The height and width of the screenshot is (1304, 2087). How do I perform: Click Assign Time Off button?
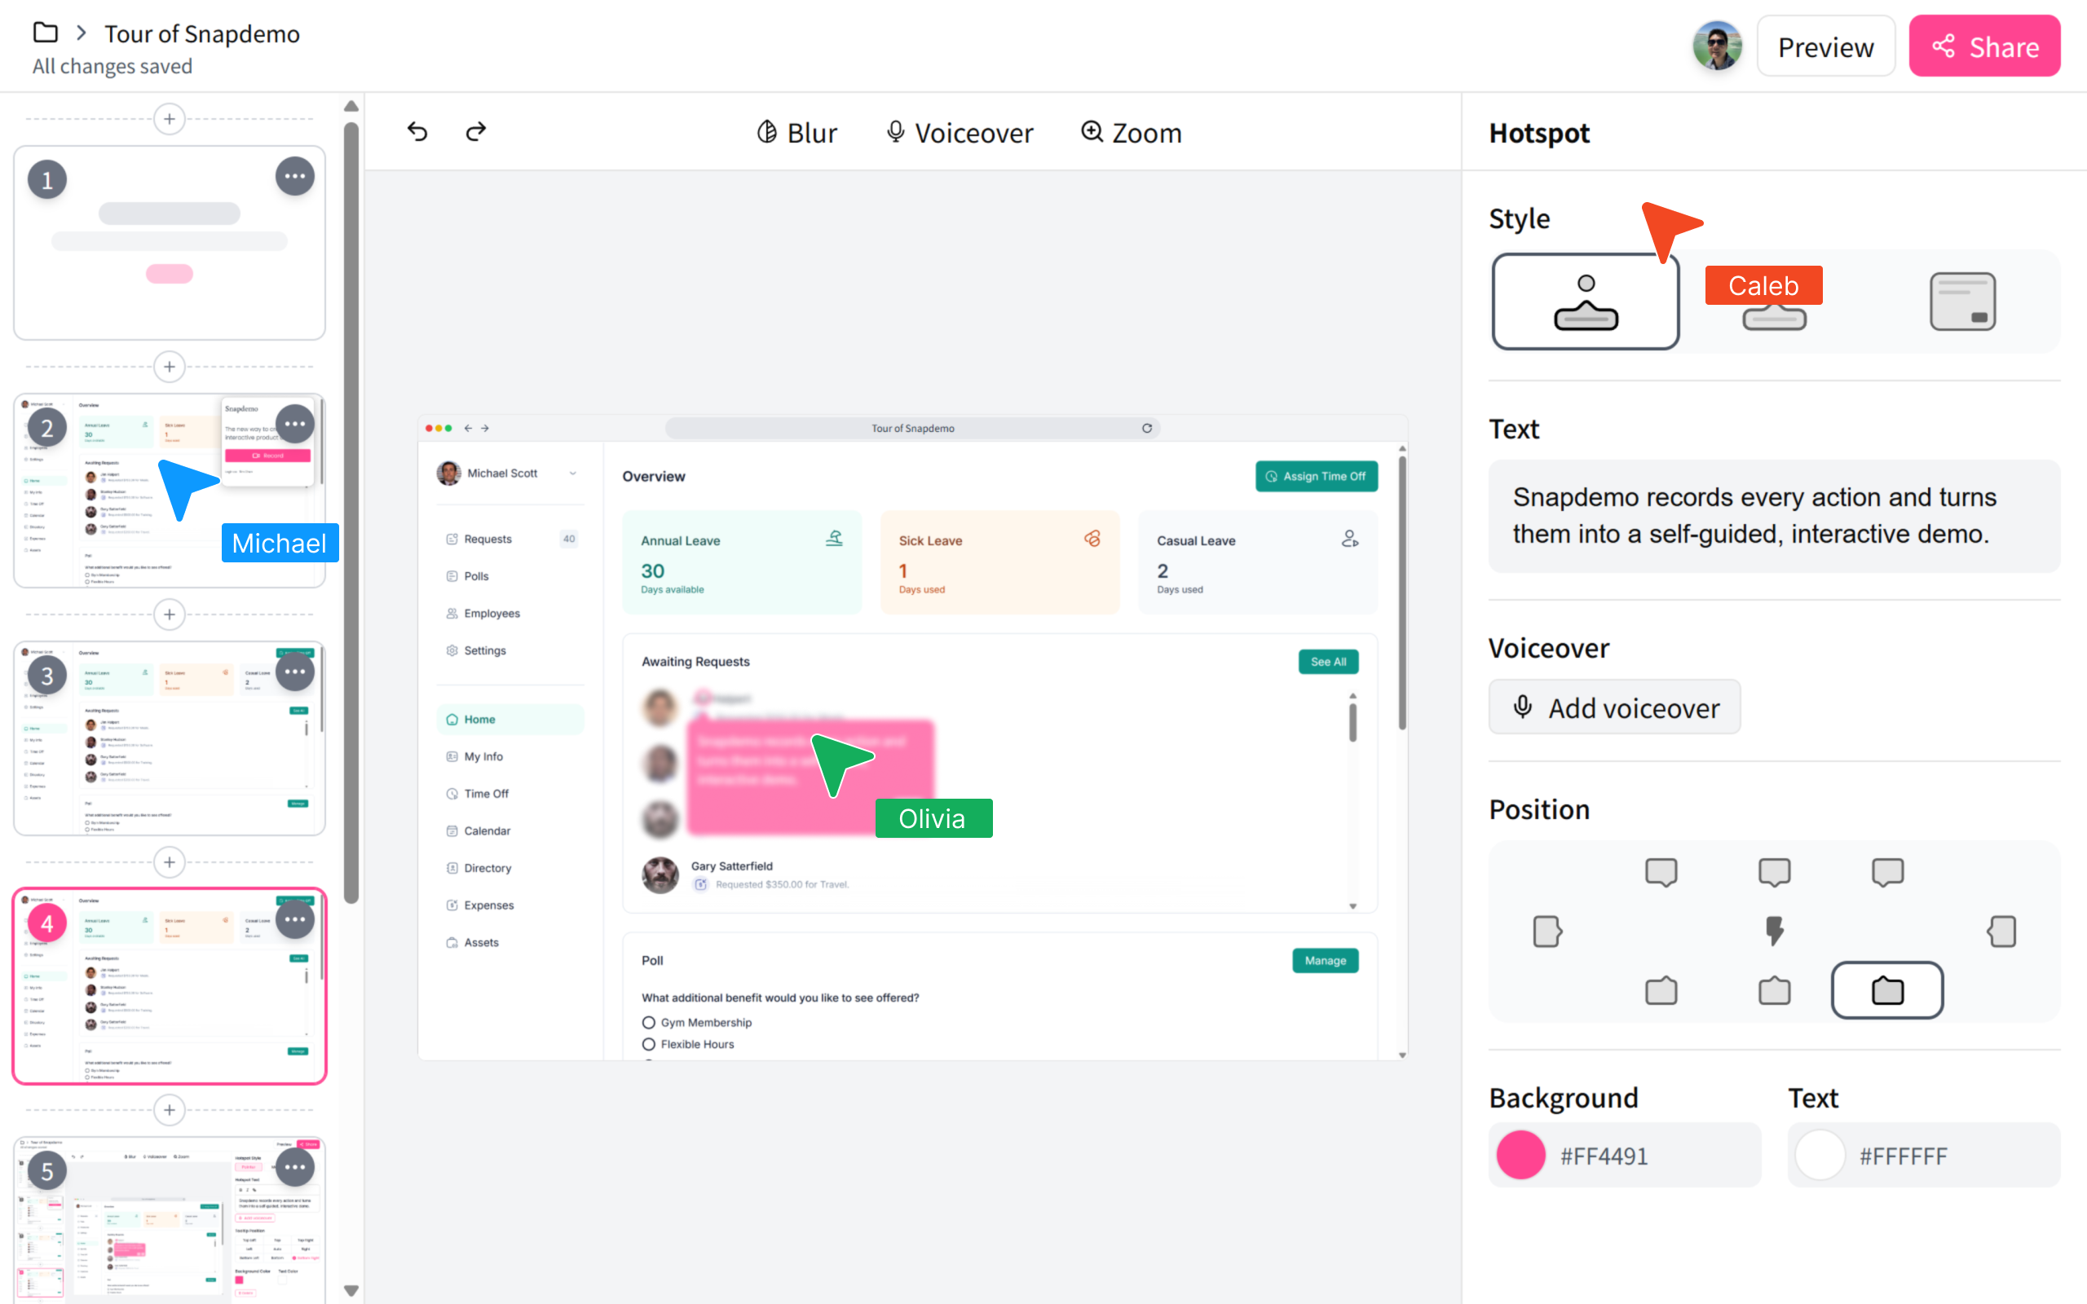point(1316,476)
